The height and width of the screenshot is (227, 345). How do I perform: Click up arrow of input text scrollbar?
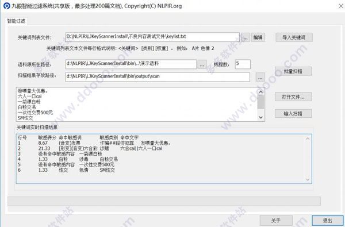tap(260, 92)
